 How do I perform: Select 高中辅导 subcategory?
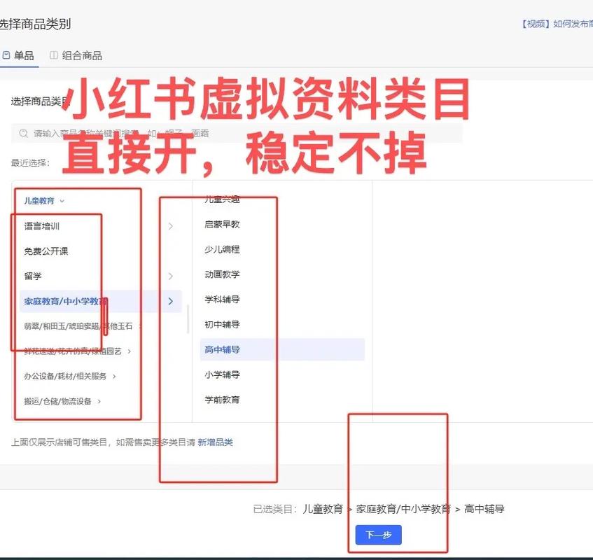click(222, 350)
